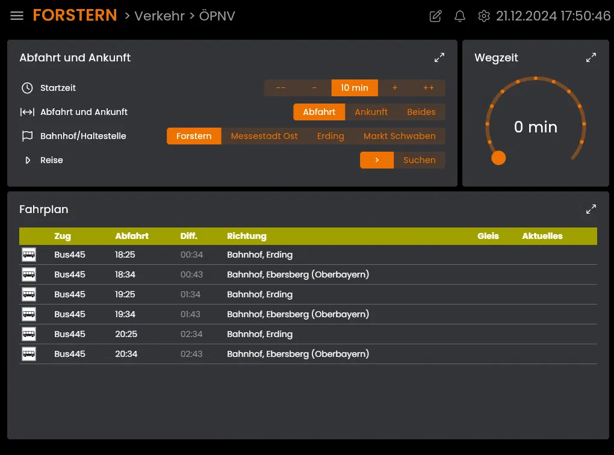Click the bus icon for the 18:34 departure
The image size is (614, 455).
point(28,274)
